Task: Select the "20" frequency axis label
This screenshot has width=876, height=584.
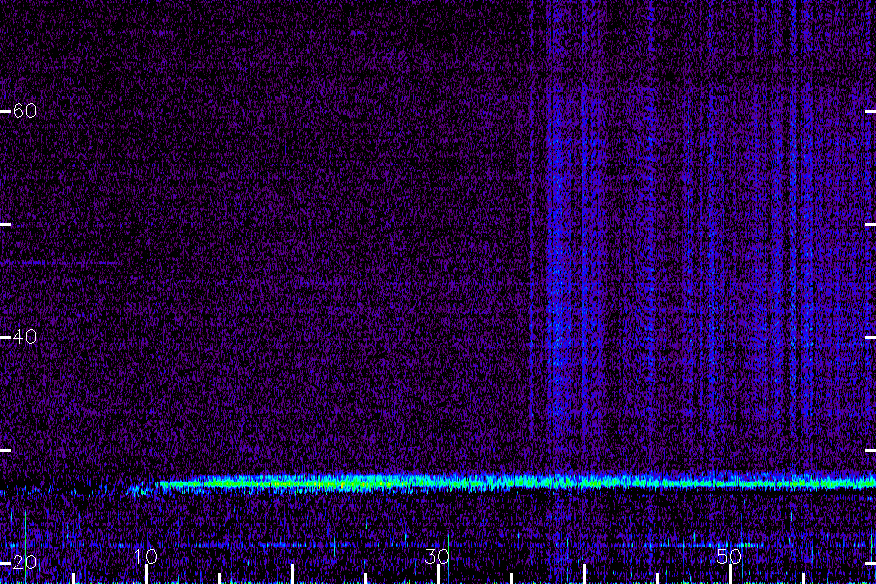Action: 24,563
